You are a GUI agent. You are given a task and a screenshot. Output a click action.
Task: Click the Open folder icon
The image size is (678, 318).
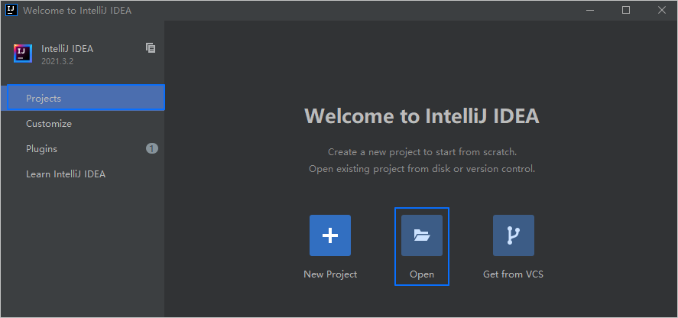coord(422,235)
